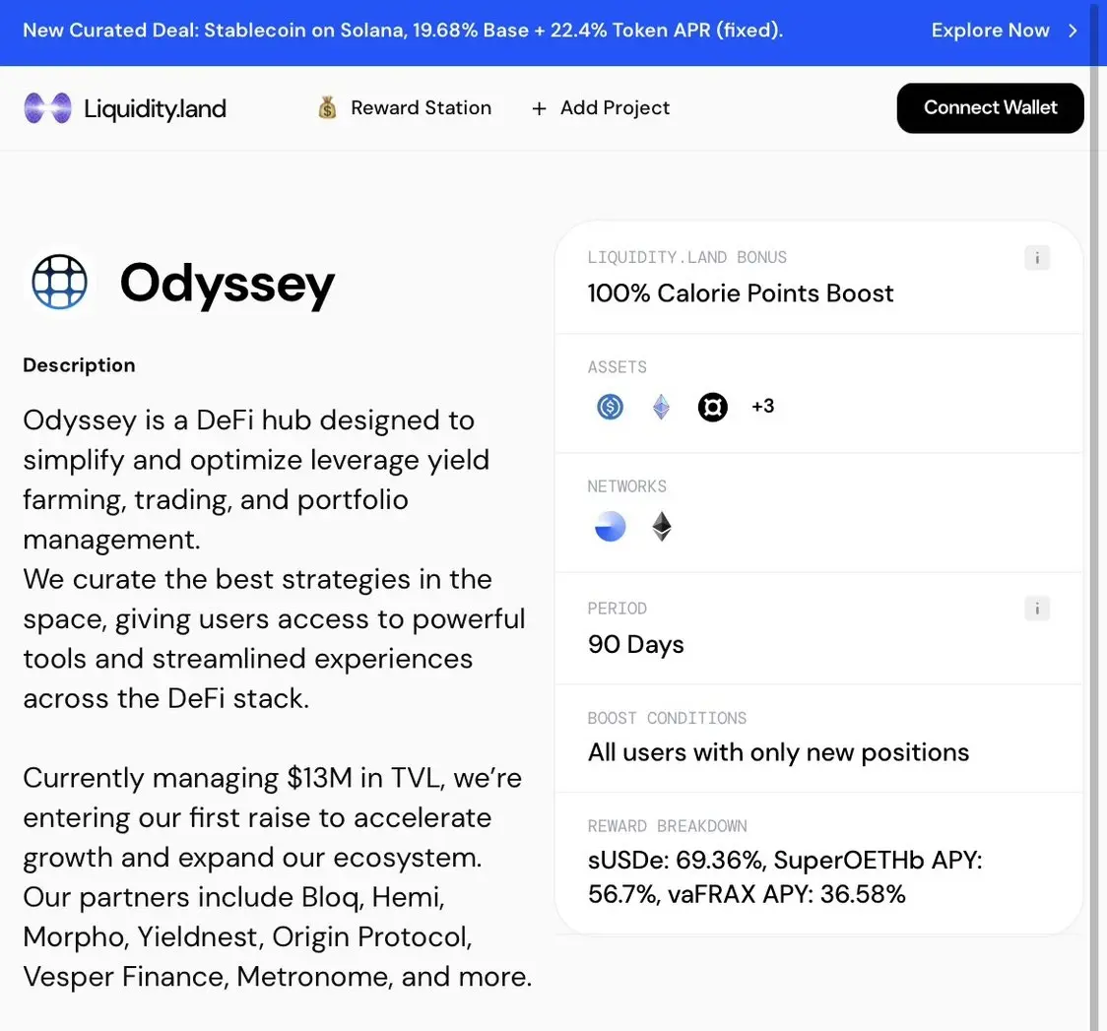Screen dimensions: 1107x1031
Task: Click the BOOST CONDITIONS label
Action: [667, 718]
